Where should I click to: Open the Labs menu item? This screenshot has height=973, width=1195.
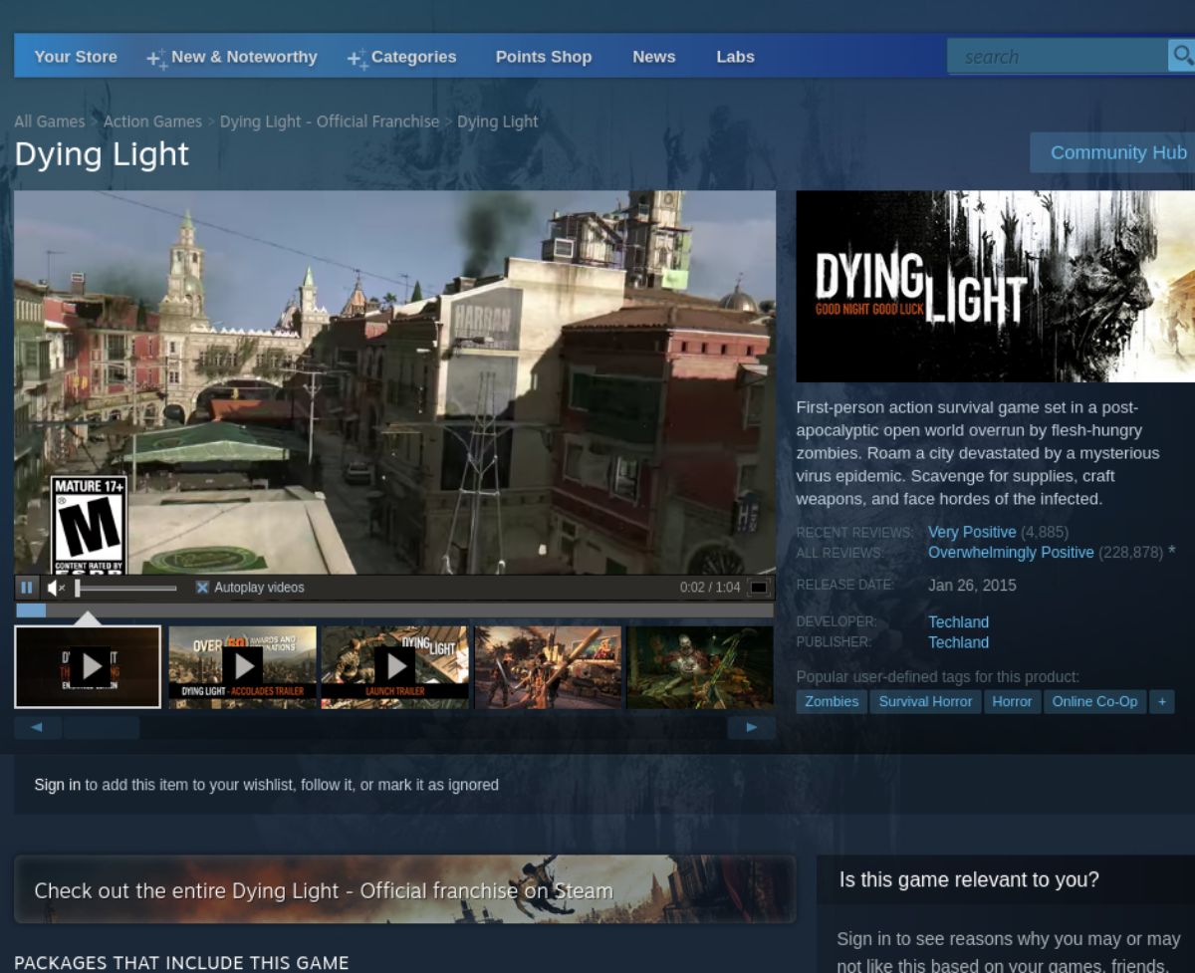(x=735, y=57)
